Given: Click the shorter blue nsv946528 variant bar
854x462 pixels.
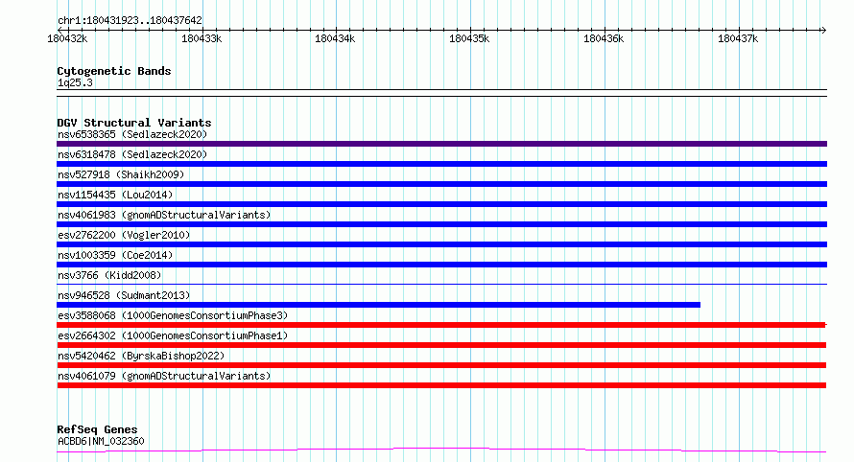Looking at the screenshot, I should point(378,305).
